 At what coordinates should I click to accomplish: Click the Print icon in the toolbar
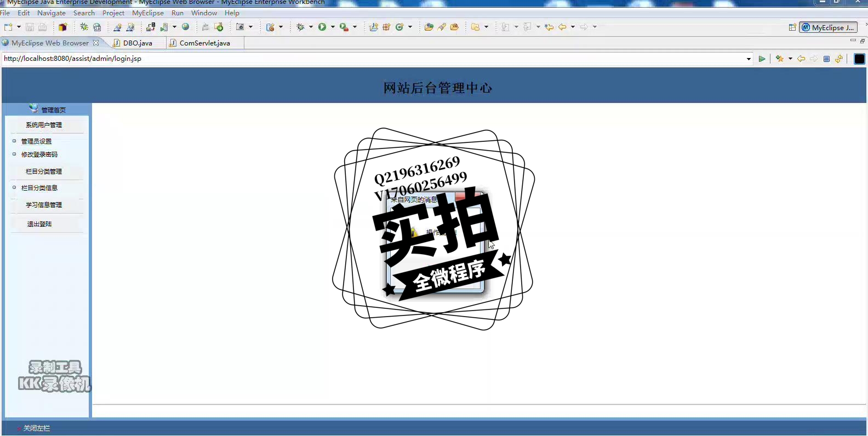[42, 27]
